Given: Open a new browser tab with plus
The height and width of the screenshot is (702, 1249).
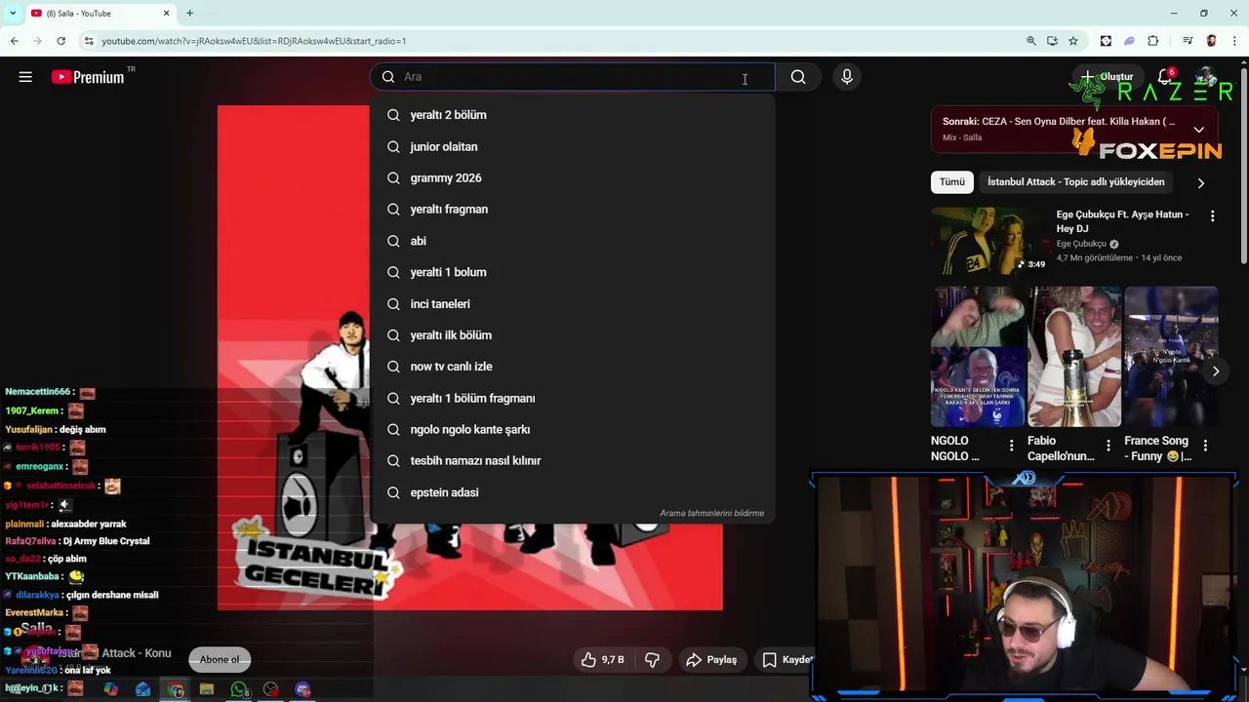Looking at the screenshot, I should point(189,14).
